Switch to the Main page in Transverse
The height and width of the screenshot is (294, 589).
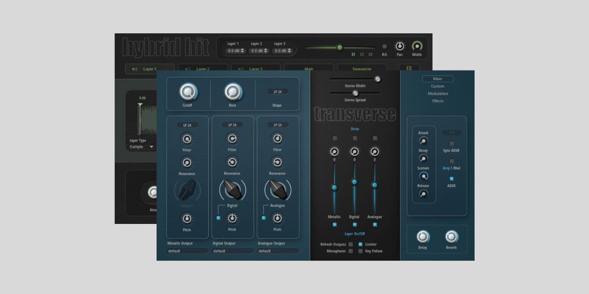437,78
